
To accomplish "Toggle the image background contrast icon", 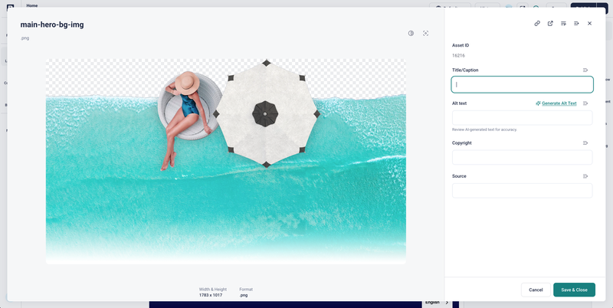I will click(x=411, y=33).
